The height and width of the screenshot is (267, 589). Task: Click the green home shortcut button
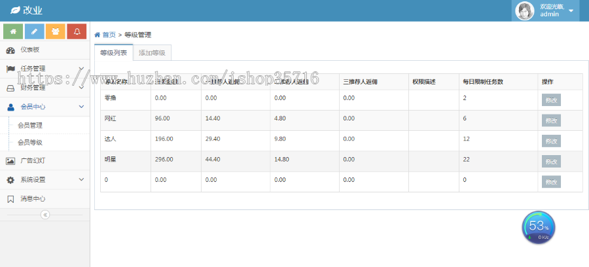[x=13, y=31]
